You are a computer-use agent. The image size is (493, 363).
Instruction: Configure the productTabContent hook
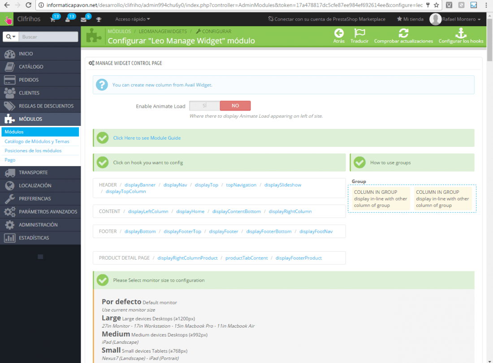pos(246,258)
